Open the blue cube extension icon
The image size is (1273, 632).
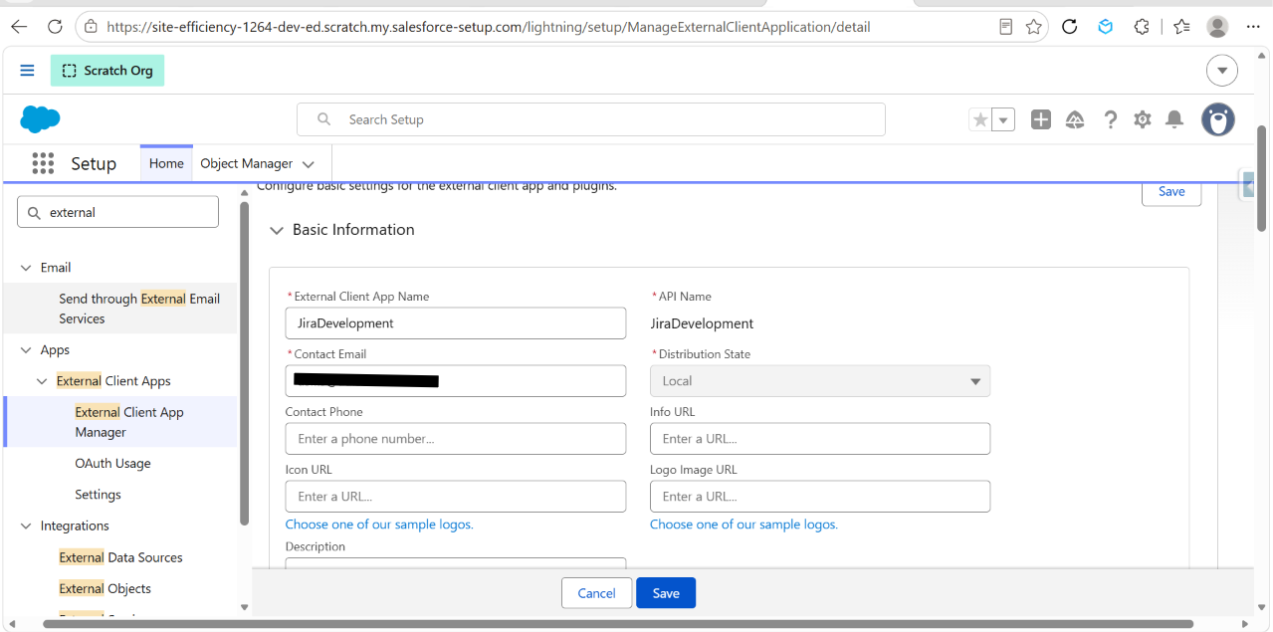pyautogui.click(x=1106, y=27)
